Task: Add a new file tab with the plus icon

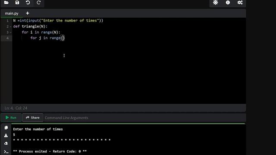Action: point(28,13)
